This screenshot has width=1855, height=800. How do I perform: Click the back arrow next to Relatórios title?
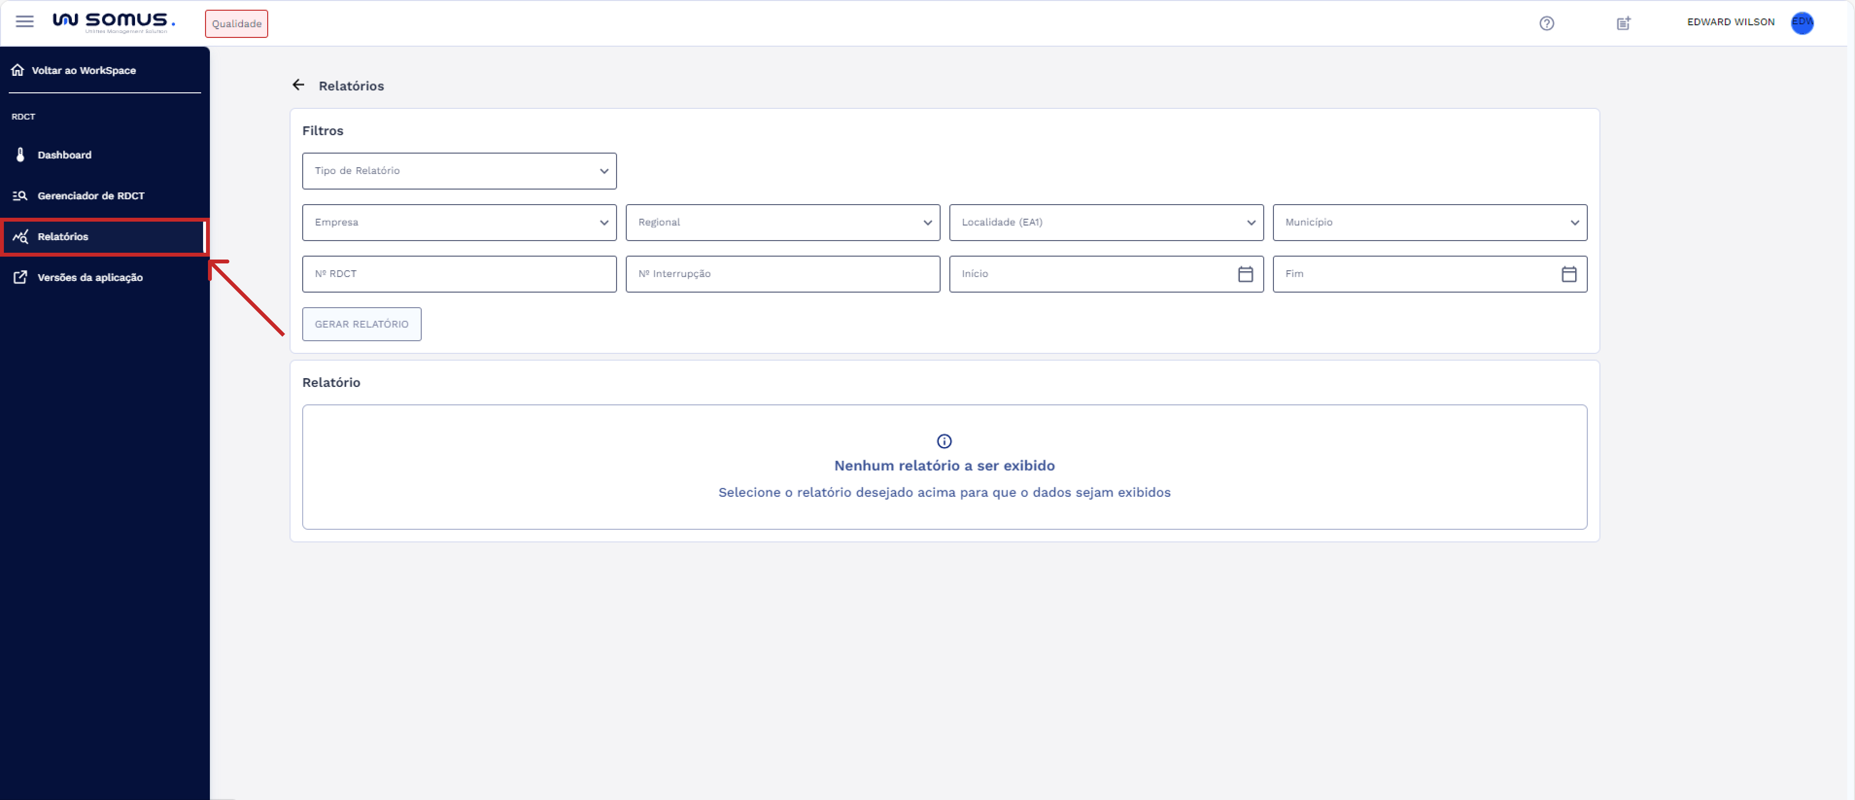point(299,85)
